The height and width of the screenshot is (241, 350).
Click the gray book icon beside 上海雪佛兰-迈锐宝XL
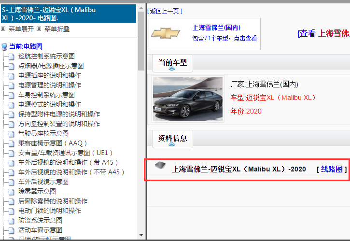(x=160, y=165)
